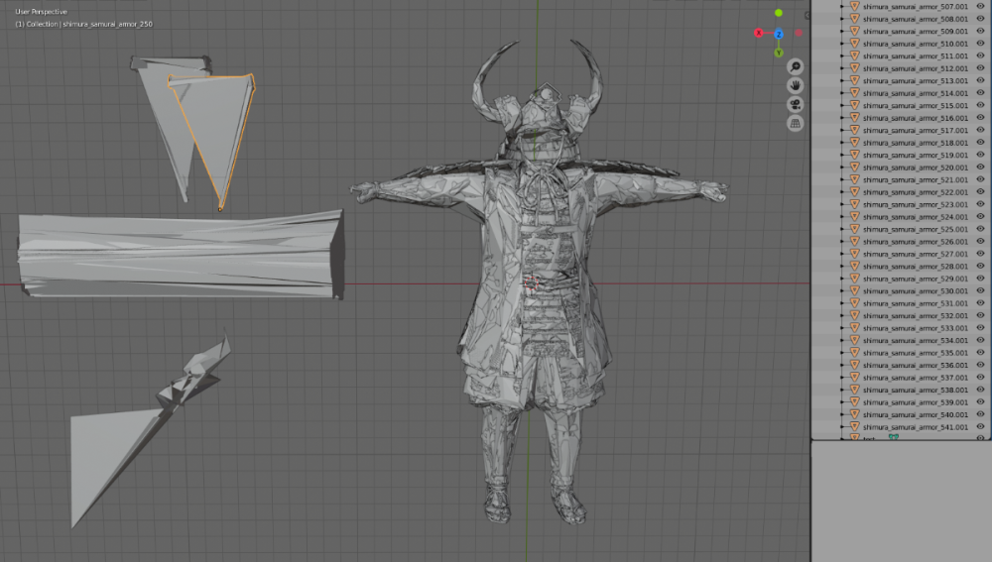The width and height of the screenshot is (992, 562).
Task: Select the orange-outlined triangular mesh piece
Action: pos(215,129)
